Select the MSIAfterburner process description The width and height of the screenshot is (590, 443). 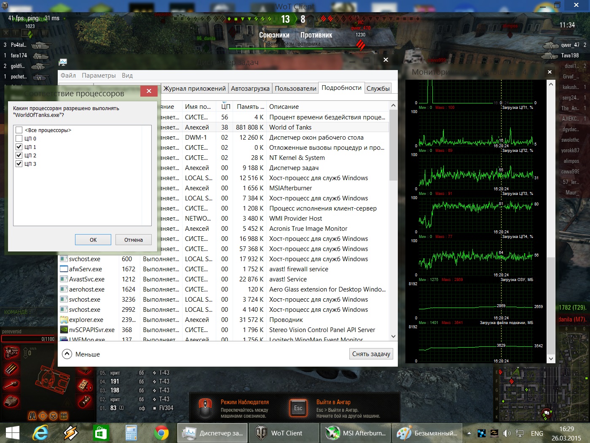click(x=290, y=188)
